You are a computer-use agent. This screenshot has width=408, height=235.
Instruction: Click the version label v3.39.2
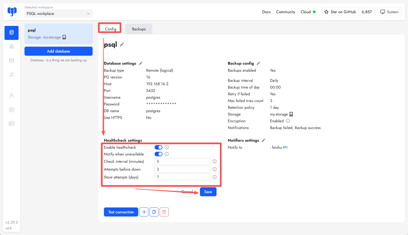[12, 222]
